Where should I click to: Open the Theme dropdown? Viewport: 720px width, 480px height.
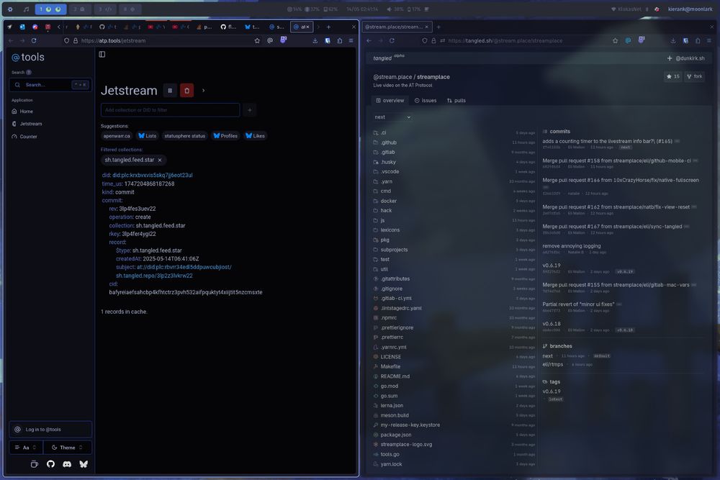click(x=68, y=448)
